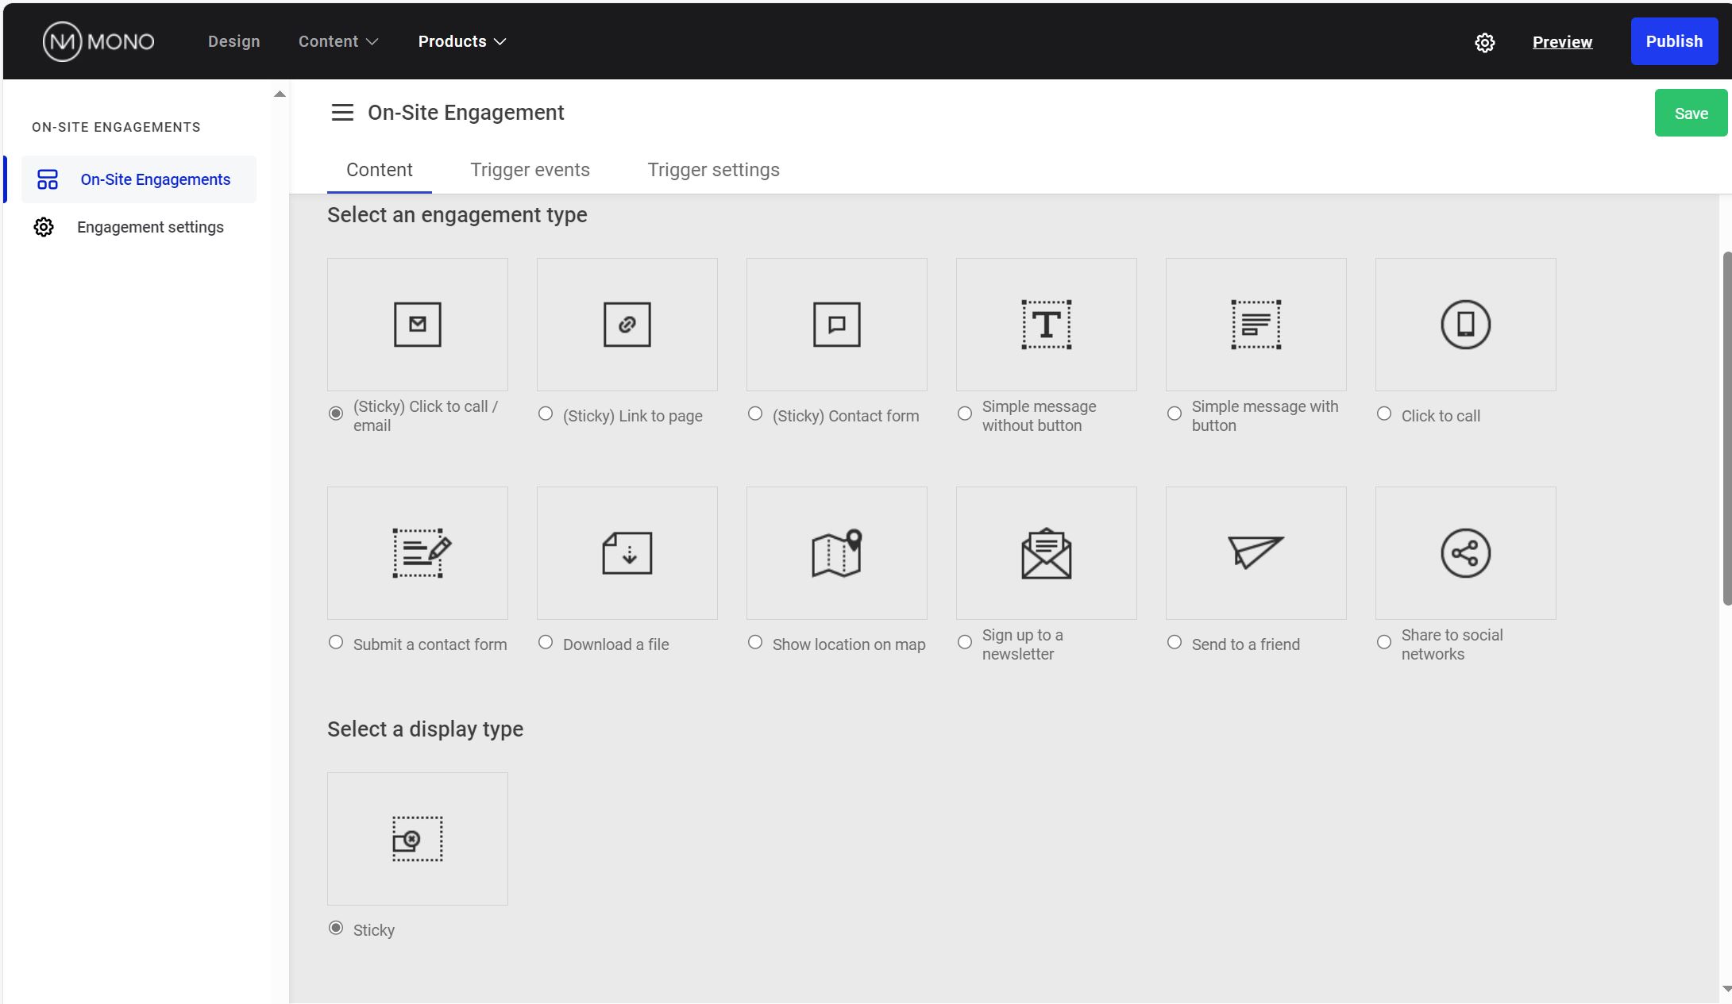Click the Simple message without button T icon
Viewport: 1732px width, 1004px height.
click(1046, 324)
